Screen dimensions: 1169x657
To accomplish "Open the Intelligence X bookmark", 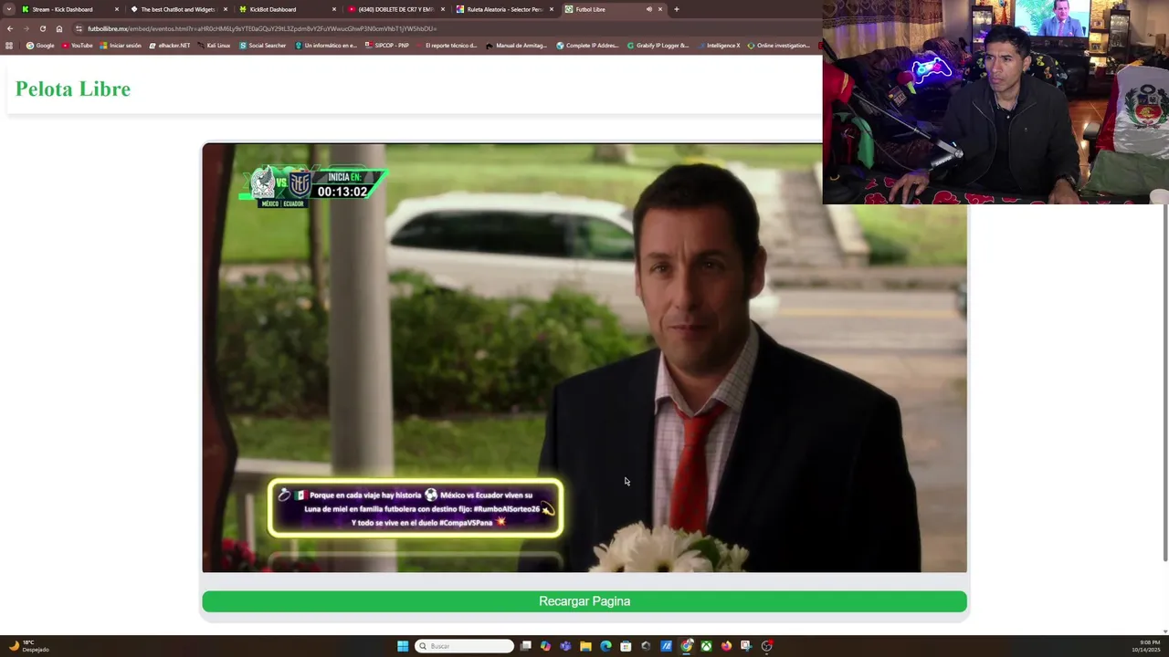I will [719, 46].
